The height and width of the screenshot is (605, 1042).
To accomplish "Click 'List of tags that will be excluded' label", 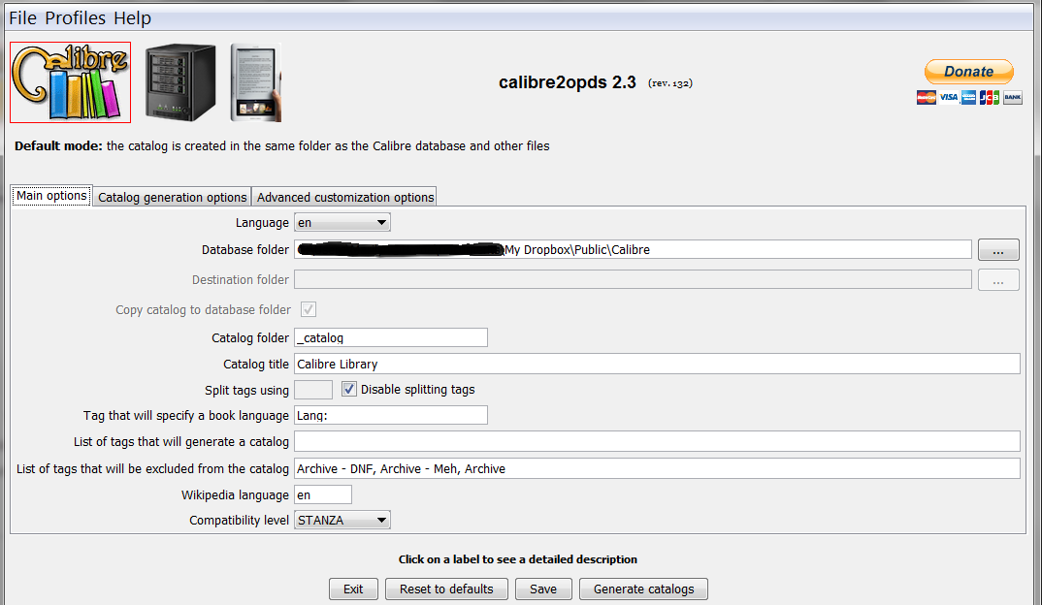I will point(153,469).
